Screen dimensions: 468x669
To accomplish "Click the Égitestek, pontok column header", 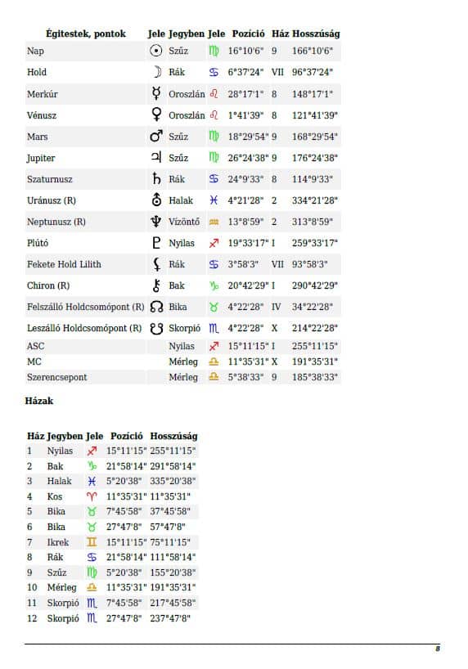I will click(x=85, y=34).
